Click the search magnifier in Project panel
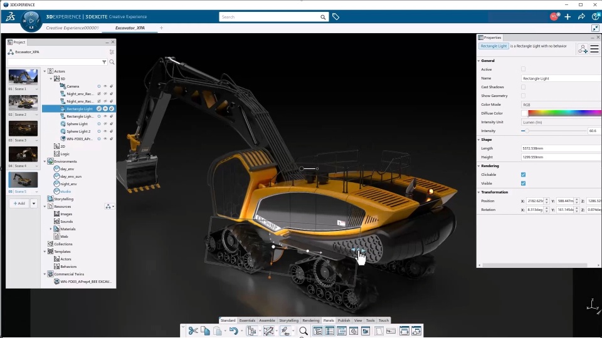This screenshot has width=602, height=338. tap(112, 62)
